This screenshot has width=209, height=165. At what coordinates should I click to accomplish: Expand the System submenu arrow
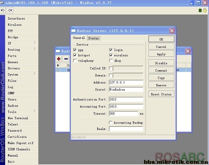pos(35,74)
